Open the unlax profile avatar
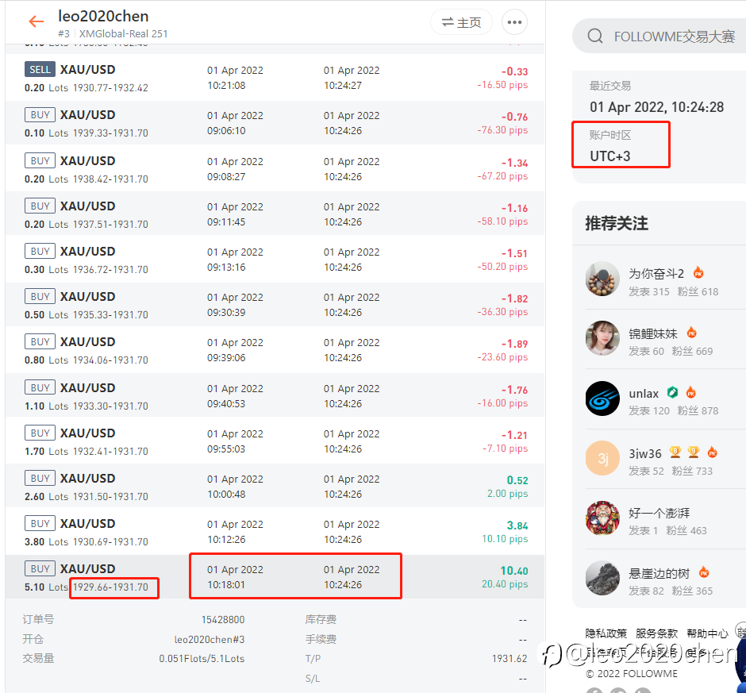This screenshot has height=693, width=746. tap(602, 398)
